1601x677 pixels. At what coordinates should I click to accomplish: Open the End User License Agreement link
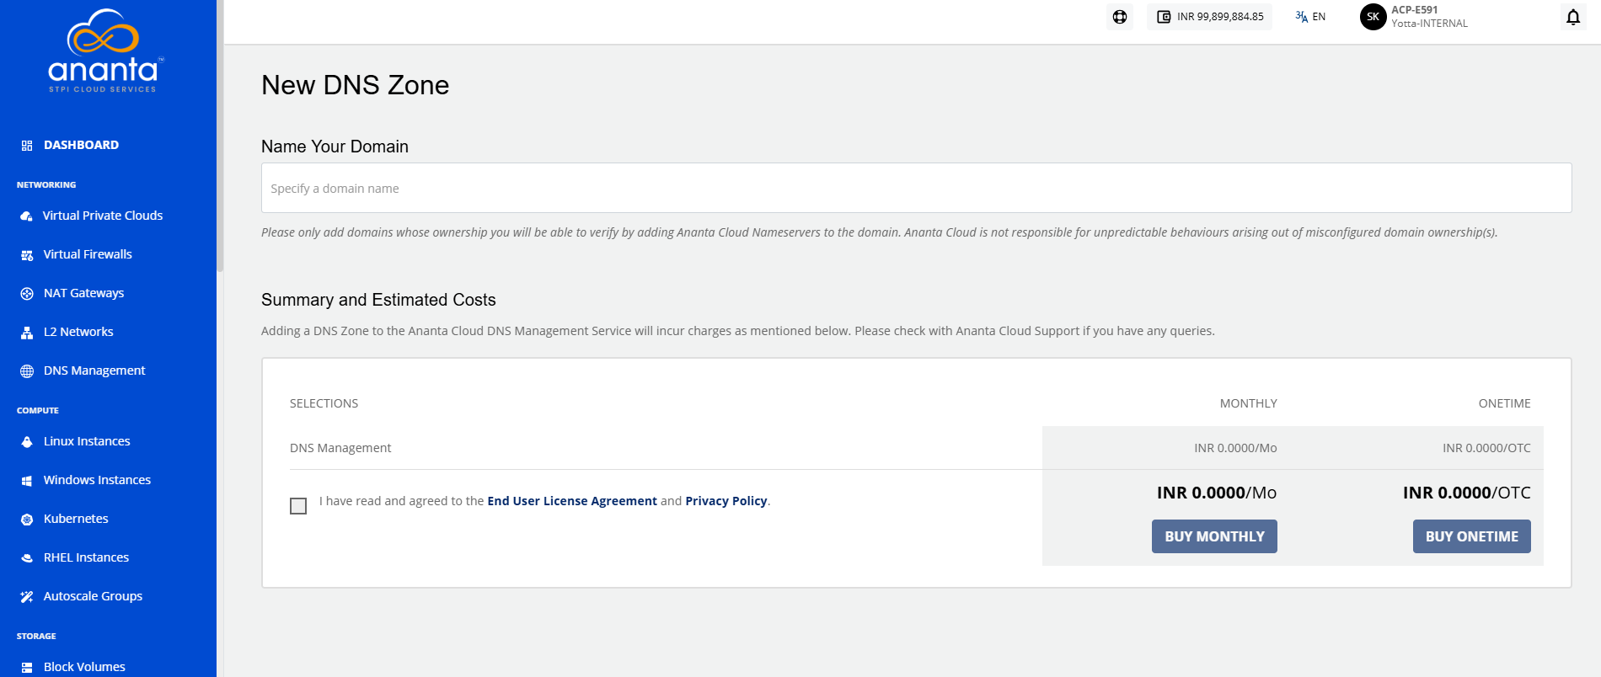pos(572,501)
